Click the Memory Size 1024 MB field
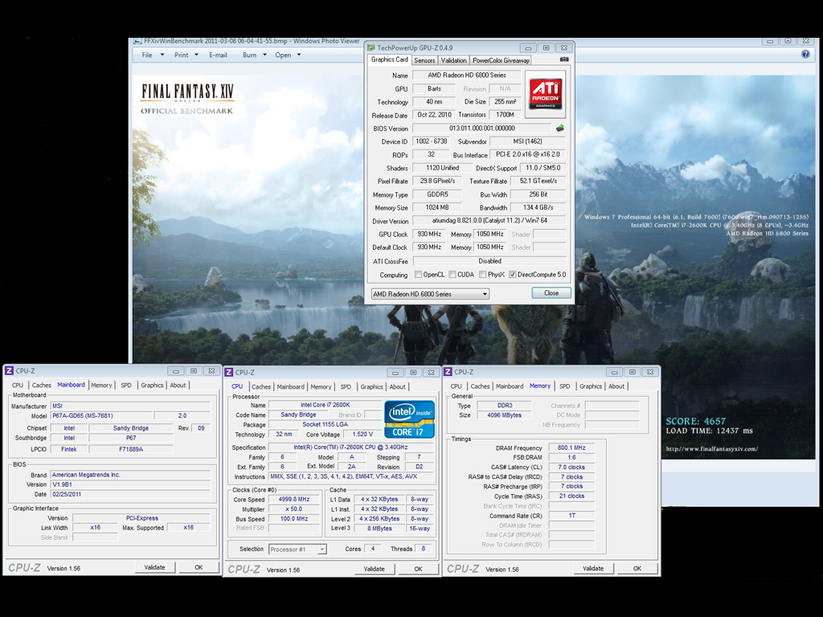This screenshot has height=617, width=823. [436, 207]
